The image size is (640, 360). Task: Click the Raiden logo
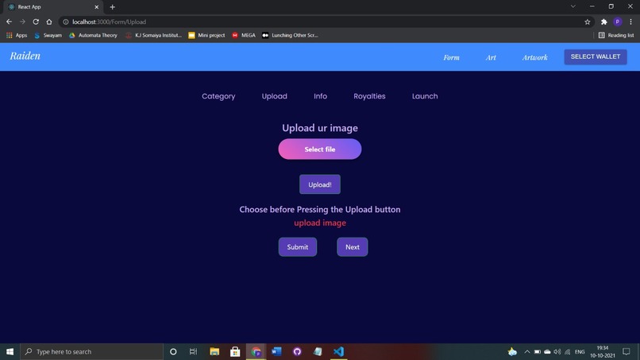click(x=25, y=56)
